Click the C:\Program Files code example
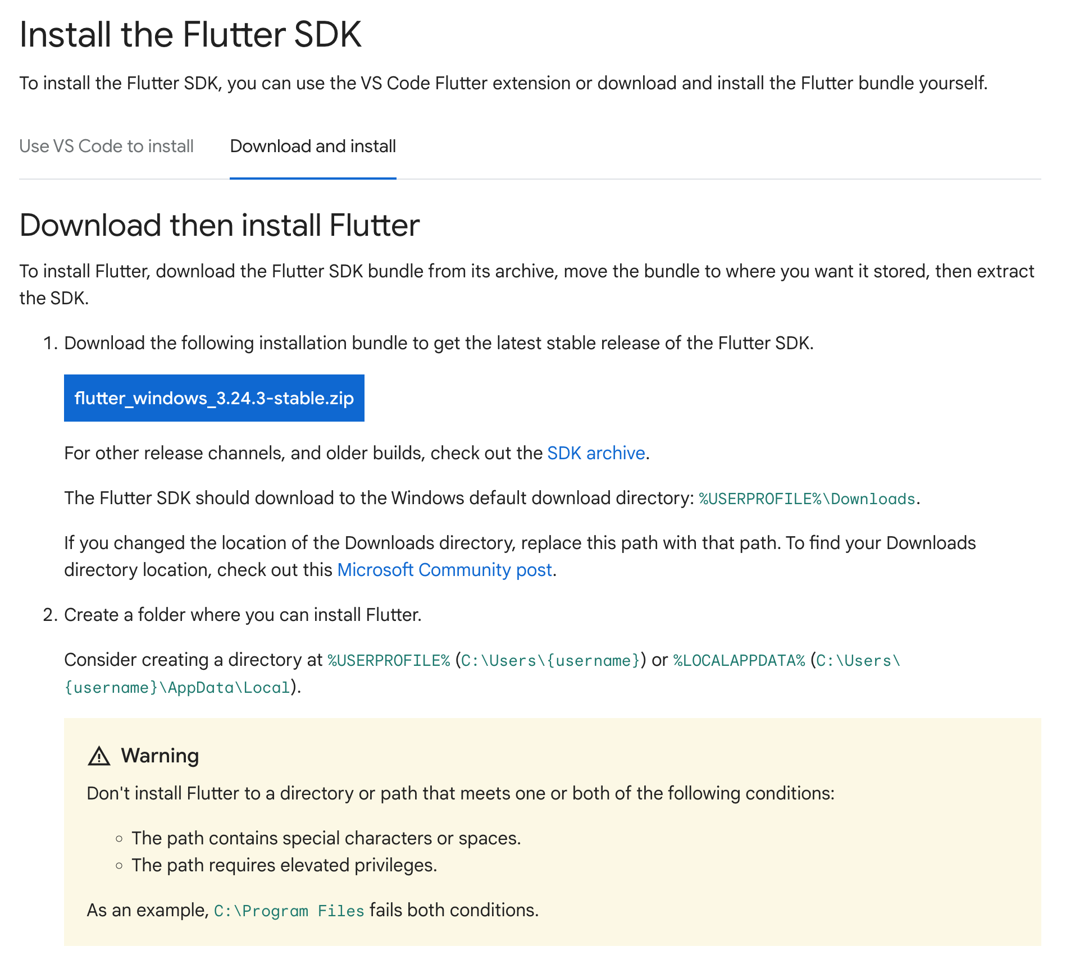1075x969 pixels. pyautogui.click(x=289, y=911)
